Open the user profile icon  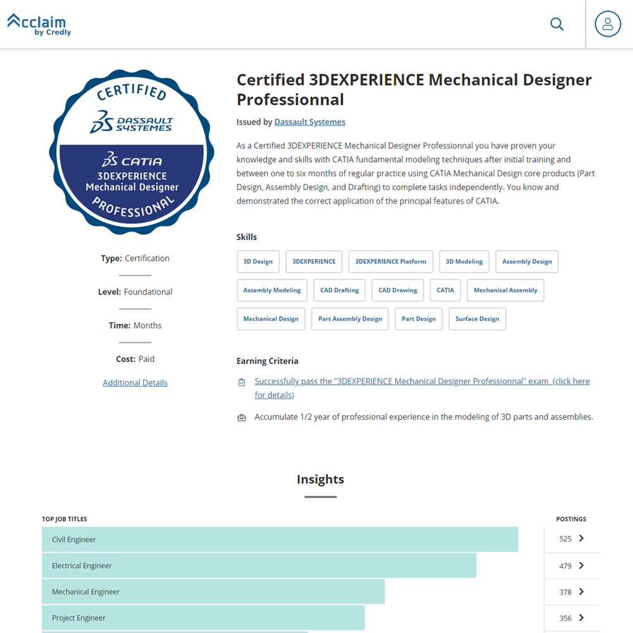pos(608,24)
